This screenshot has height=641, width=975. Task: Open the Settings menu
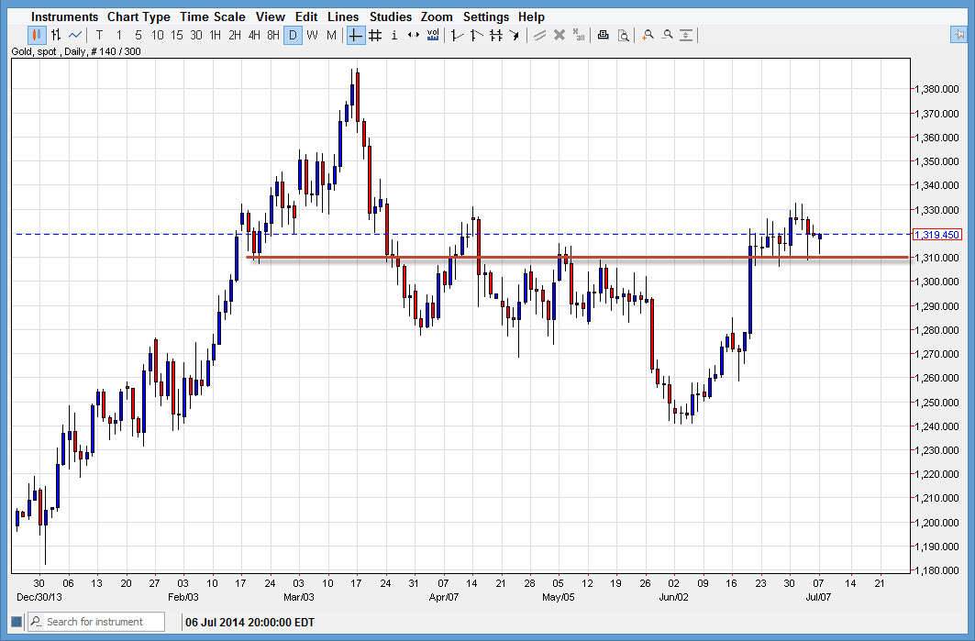pos(485,17)
